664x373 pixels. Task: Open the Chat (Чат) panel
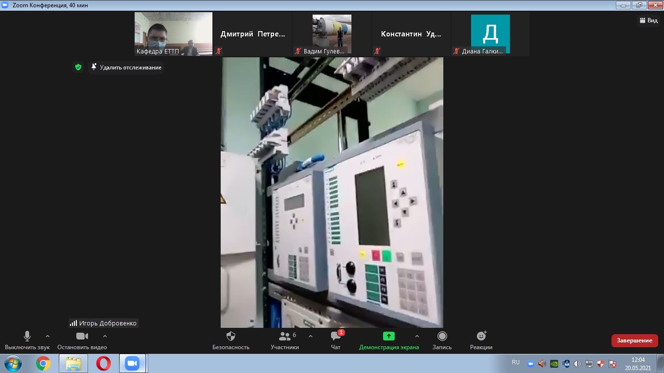[335, 339]
